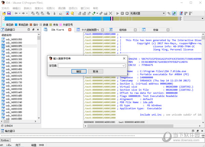The image size is (205, 147).
Task: Cancel the search with the 取消 button
Action: (96, 71)
